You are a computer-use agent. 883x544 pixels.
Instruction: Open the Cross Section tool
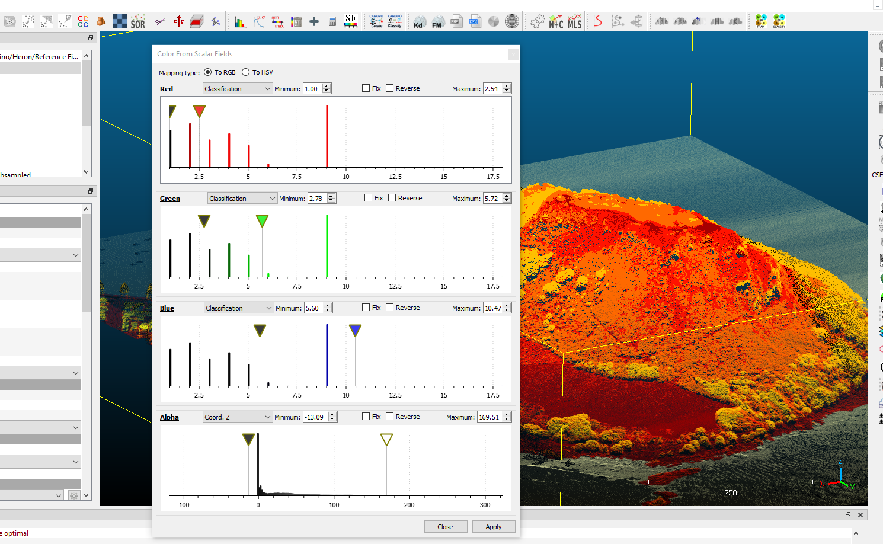(197, 22)
